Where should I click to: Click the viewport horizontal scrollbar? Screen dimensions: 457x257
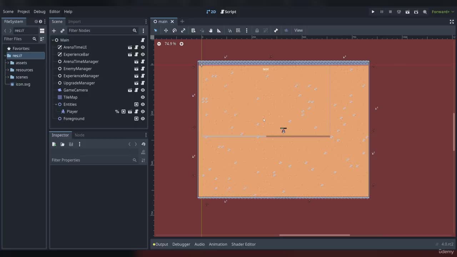pos(314,235)
